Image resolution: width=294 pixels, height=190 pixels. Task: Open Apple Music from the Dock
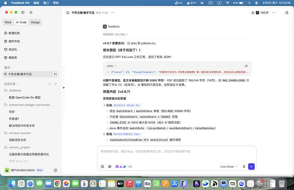tap(130, 184)
